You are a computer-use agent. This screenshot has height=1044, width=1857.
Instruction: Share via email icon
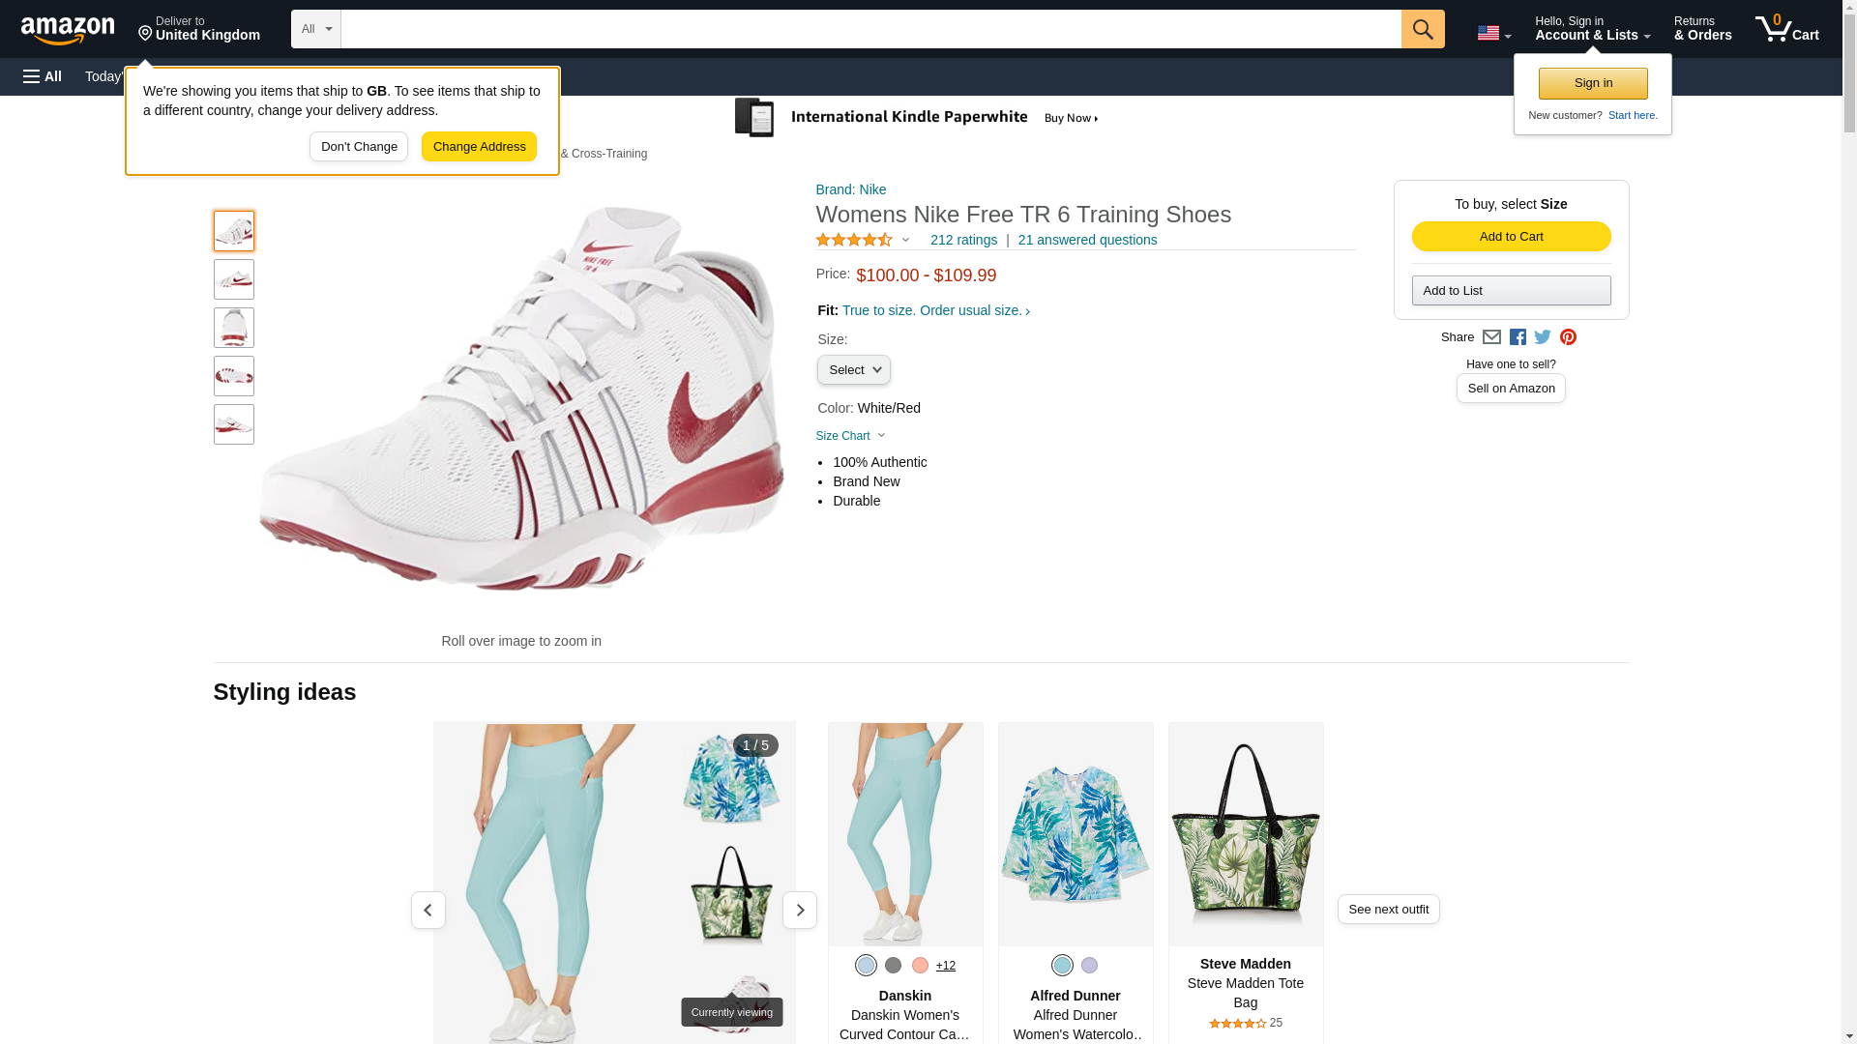coord(1491,337)
